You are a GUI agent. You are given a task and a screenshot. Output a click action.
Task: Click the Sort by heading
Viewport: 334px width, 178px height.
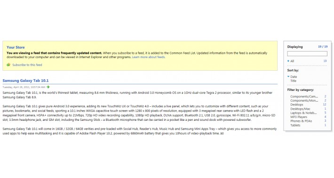pos(293,70)
